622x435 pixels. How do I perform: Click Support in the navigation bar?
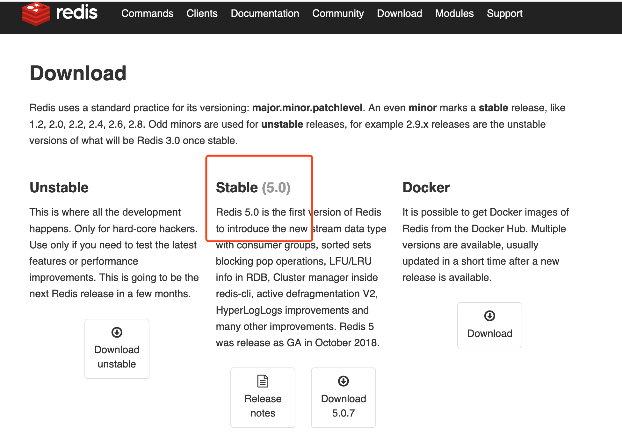tap(504, 13)
